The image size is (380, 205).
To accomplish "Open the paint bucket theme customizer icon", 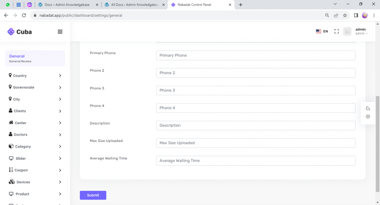I will [368, 109].
